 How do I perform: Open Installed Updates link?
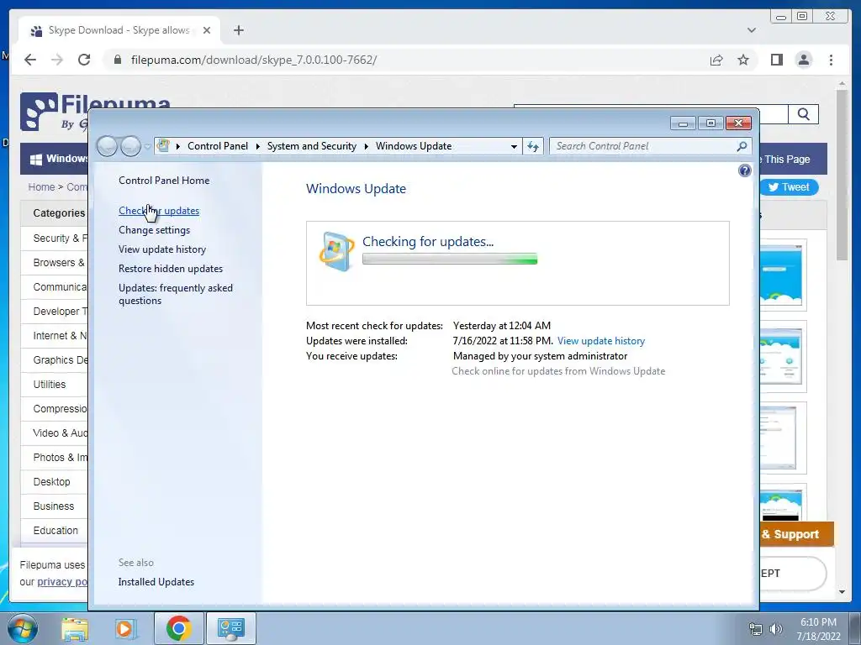coord(156,582)
